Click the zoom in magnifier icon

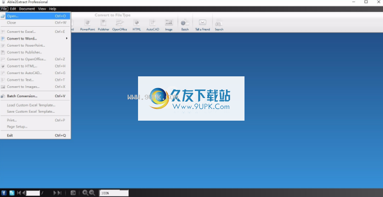85,193
